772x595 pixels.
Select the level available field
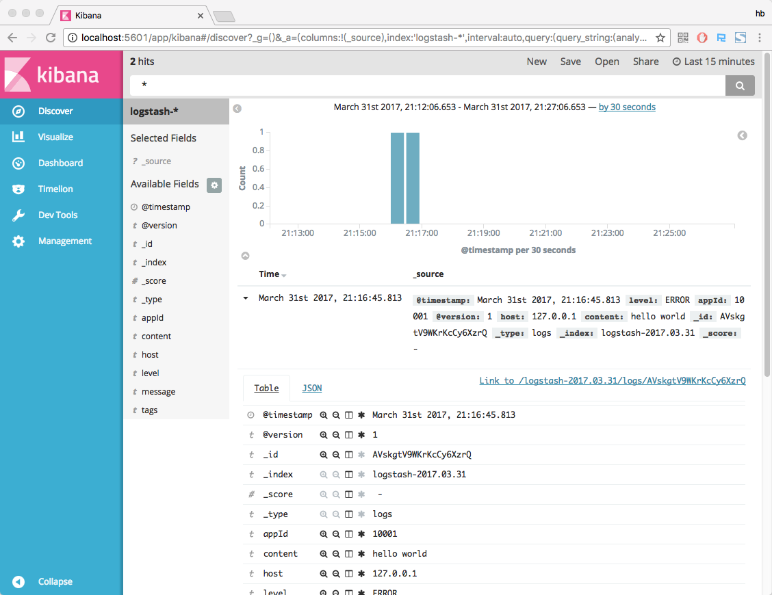coord(150,373)
